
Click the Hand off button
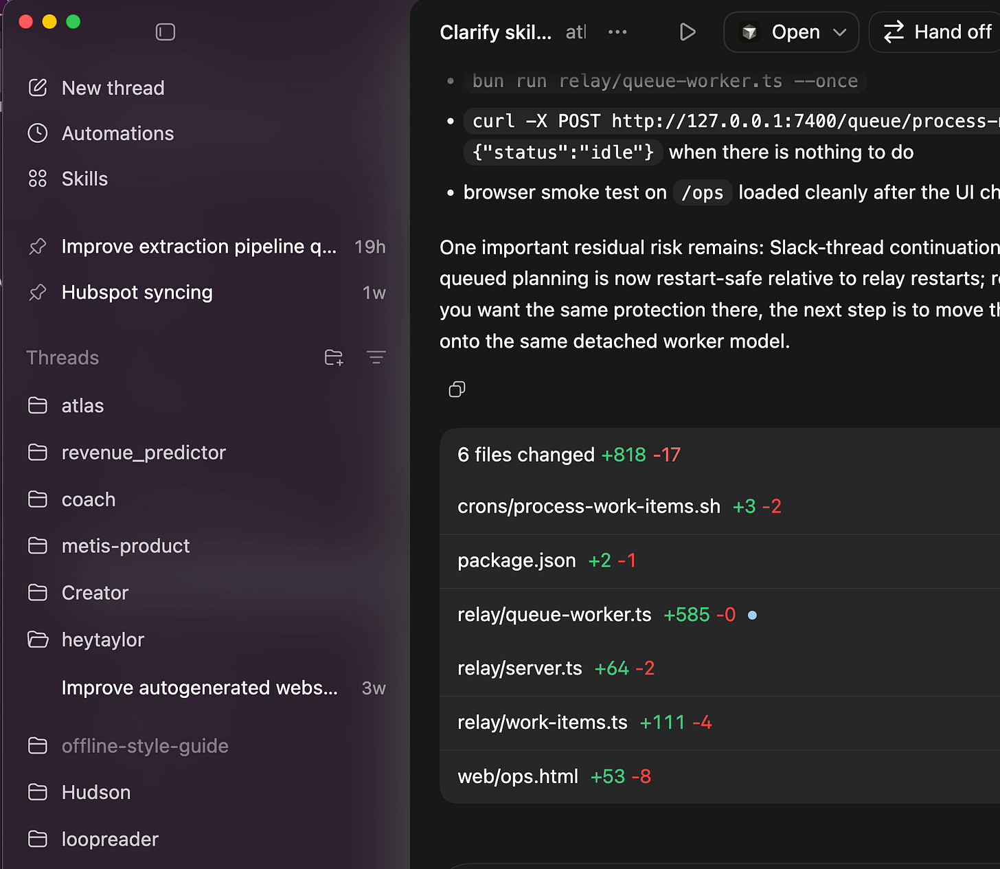(935, 32)
